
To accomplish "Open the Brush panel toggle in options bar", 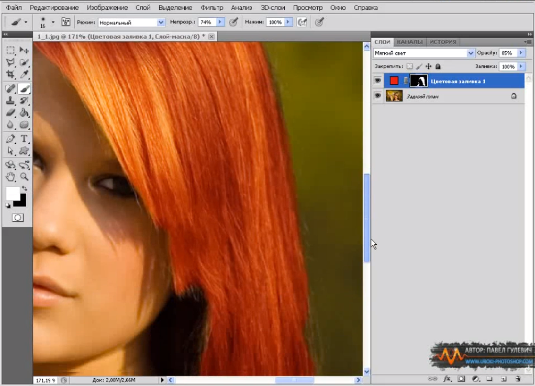I will point(65,22).
